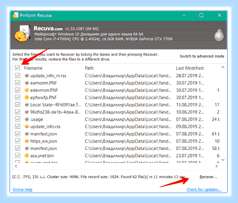Click the 28.07.2019 last modified date
The width and height of the screenshot is (238, 203).
coord(190,75)
